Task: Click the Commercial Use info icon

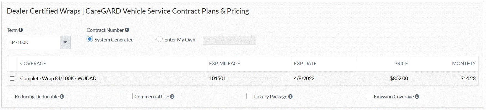Action: pos(172,96)
